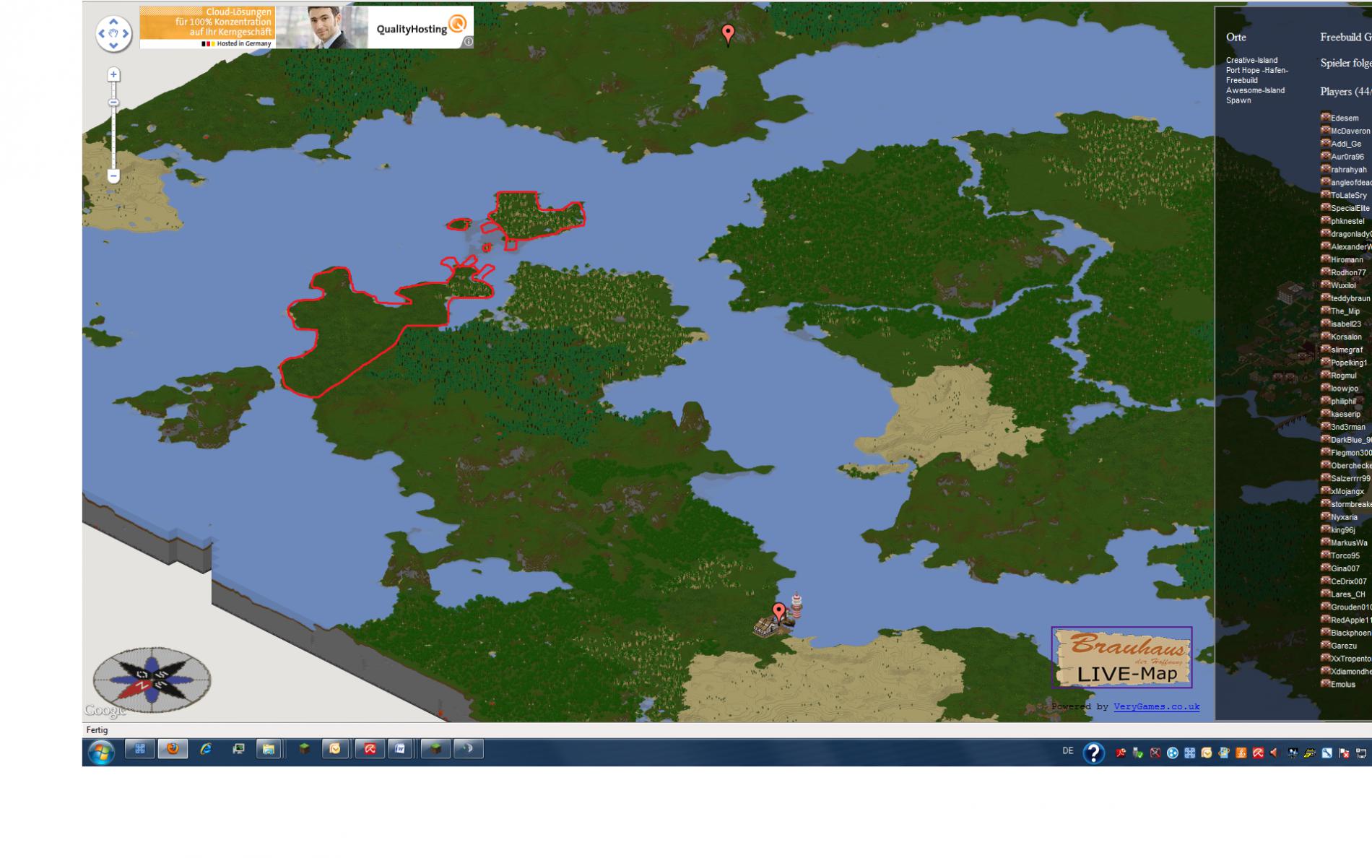The image size is (1372, 858).
Task: Pan the map right with the arrow
Action: click(126, 33)
